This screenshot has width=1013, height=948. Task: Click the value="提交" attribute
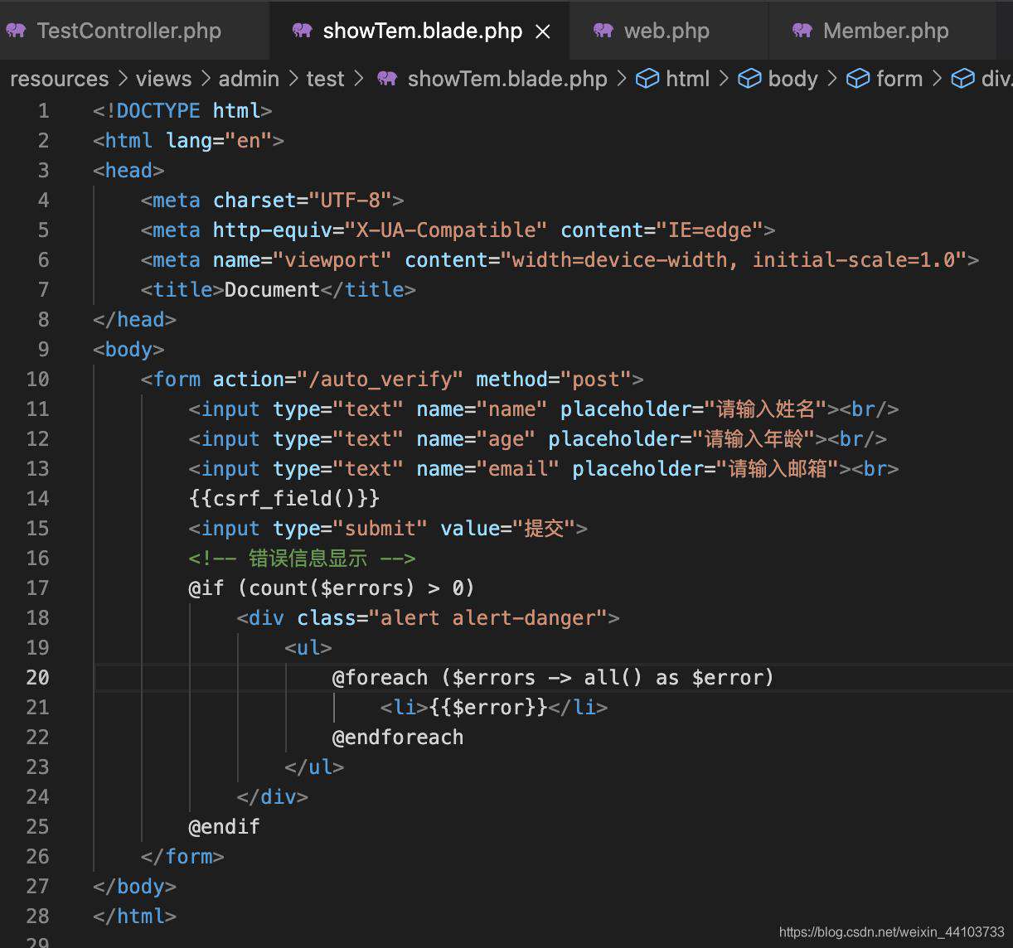point(508,529)
